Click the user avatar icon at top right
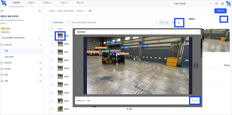 tap(228, 3)
